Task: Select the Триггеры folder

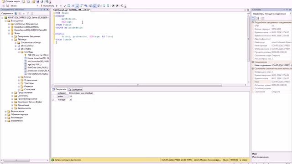Action: (29, 83)
